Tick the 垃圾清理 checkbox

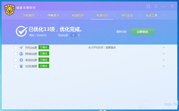click(16, 66)
